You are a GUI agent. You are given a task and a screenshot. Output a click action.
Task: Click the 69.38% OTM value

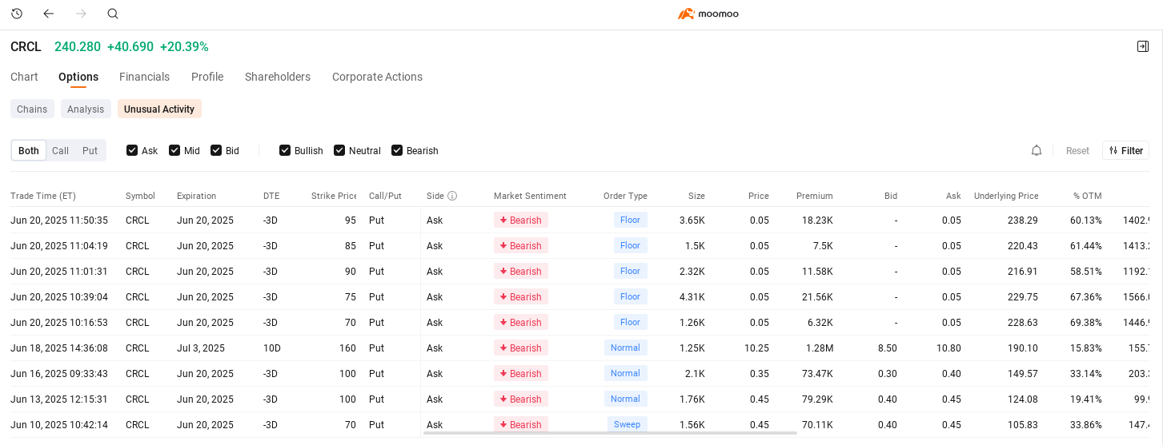coord(1086,322)
